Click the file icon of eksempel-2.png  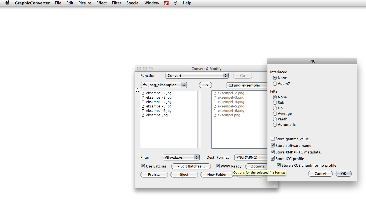tap(215, 93)
